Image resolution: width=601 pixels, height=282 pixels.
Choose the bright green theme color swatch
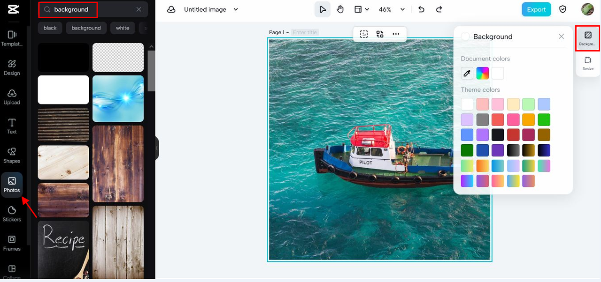pyautogui.click(x=544, y=119)
